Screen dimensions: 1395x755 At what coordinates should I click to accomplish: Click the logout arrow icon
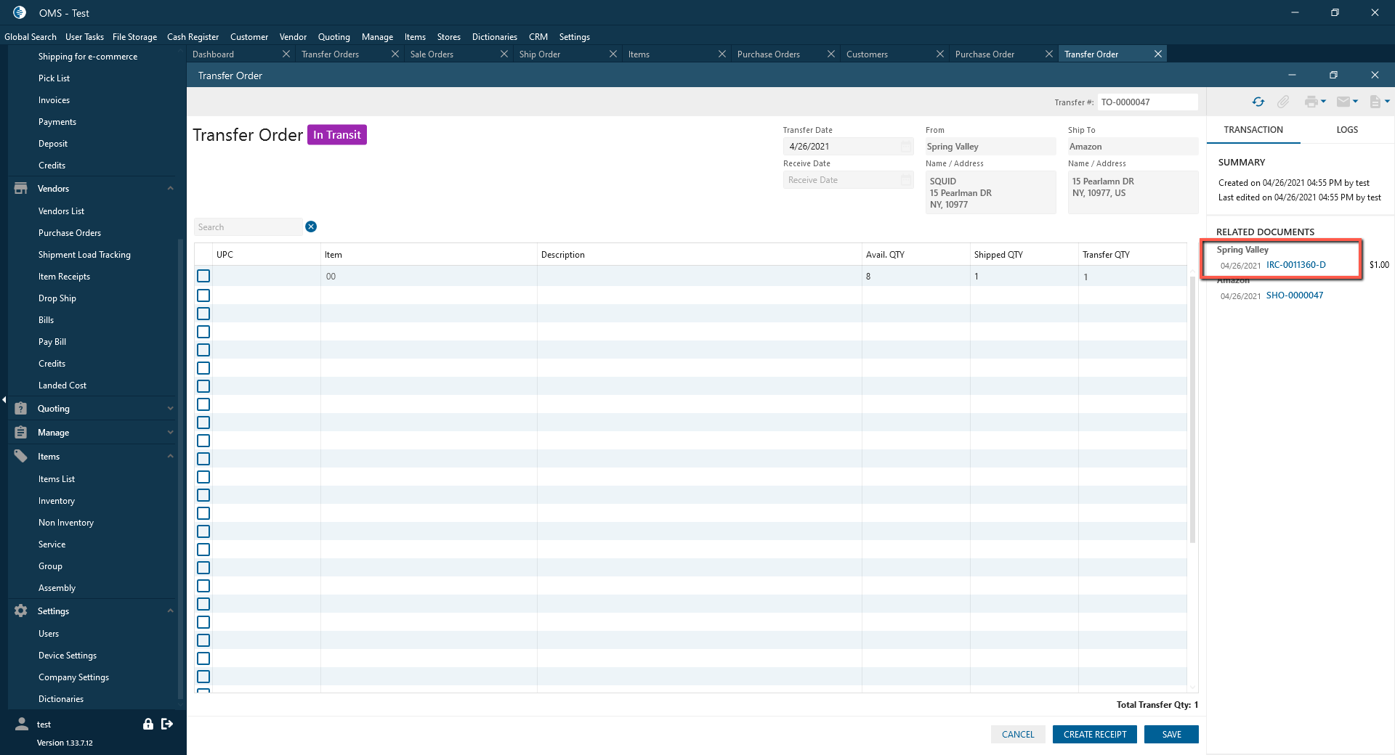point(167,724)
